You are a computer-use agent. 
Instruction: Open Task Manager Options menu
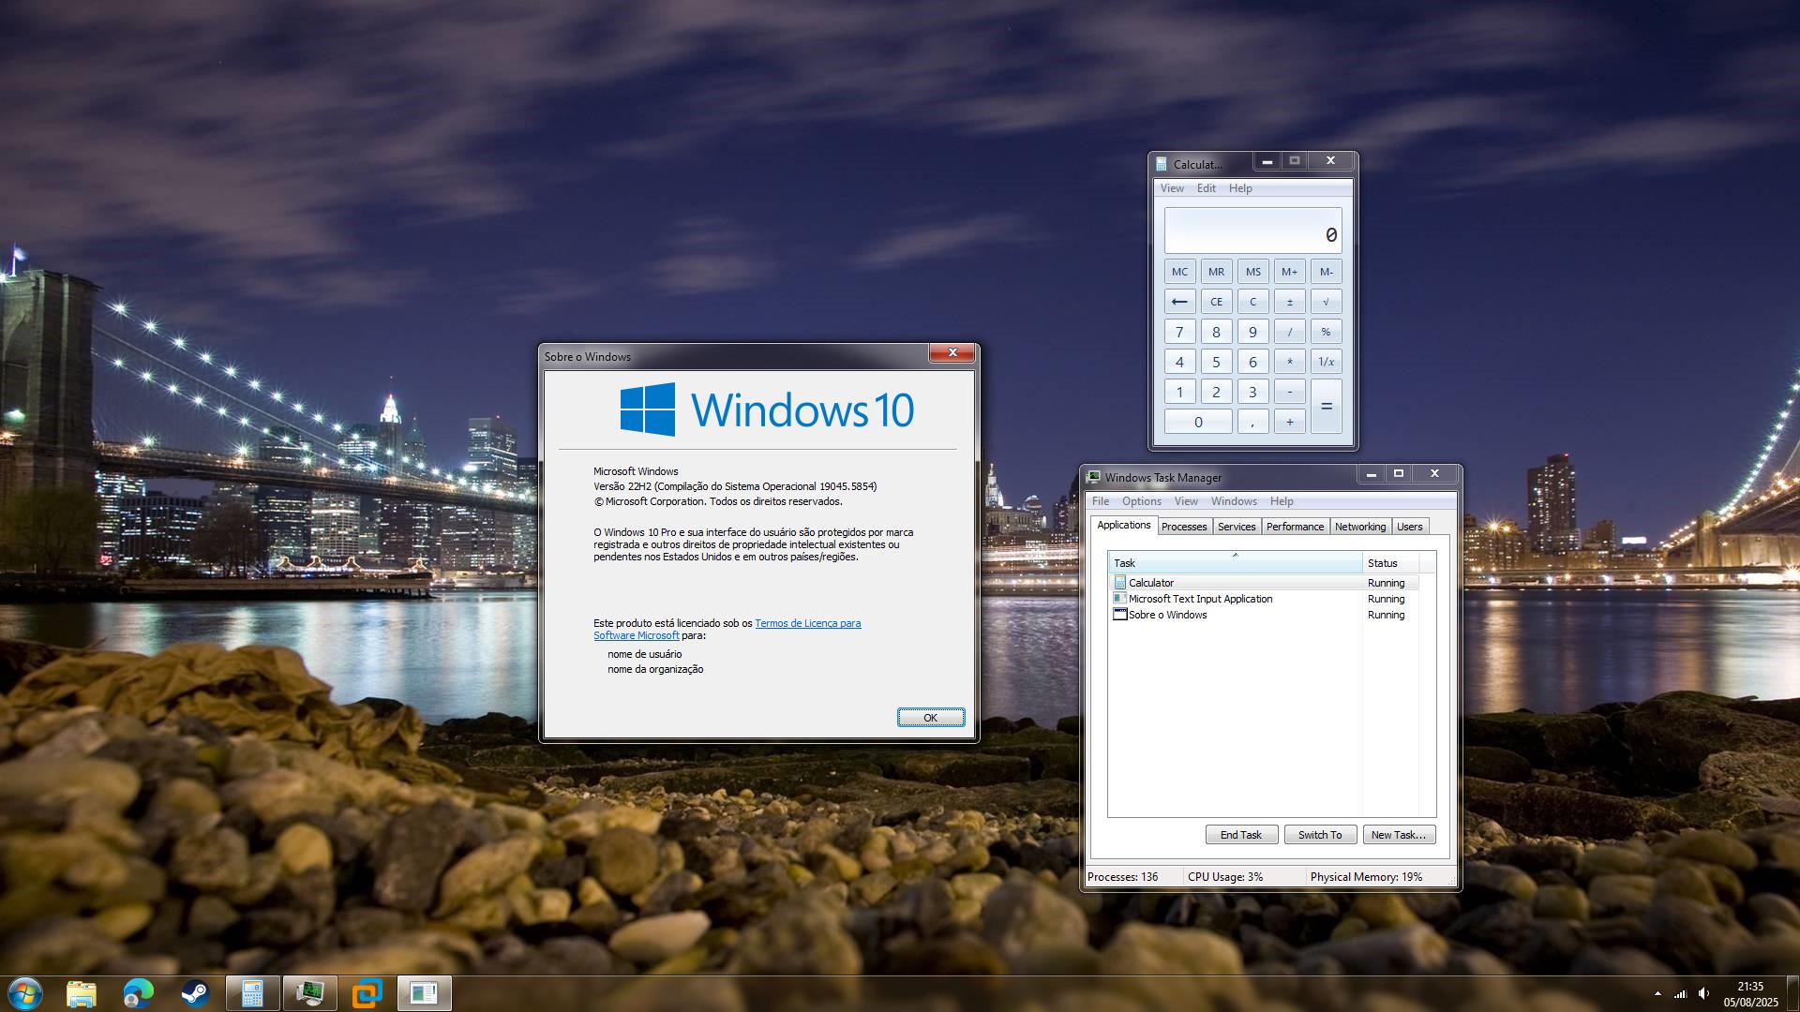point(1141,501)
